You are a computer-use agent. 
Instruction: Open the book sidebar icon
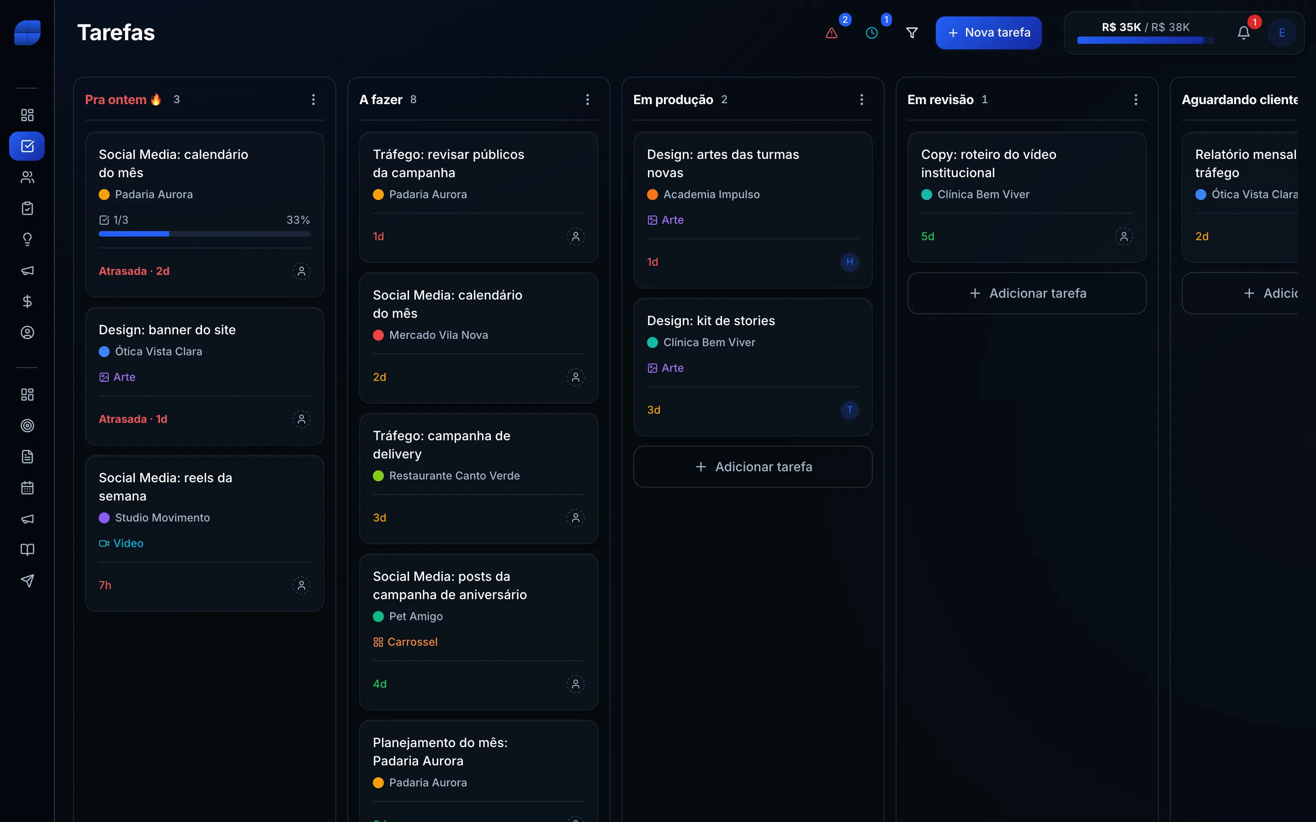coord(27,550)
